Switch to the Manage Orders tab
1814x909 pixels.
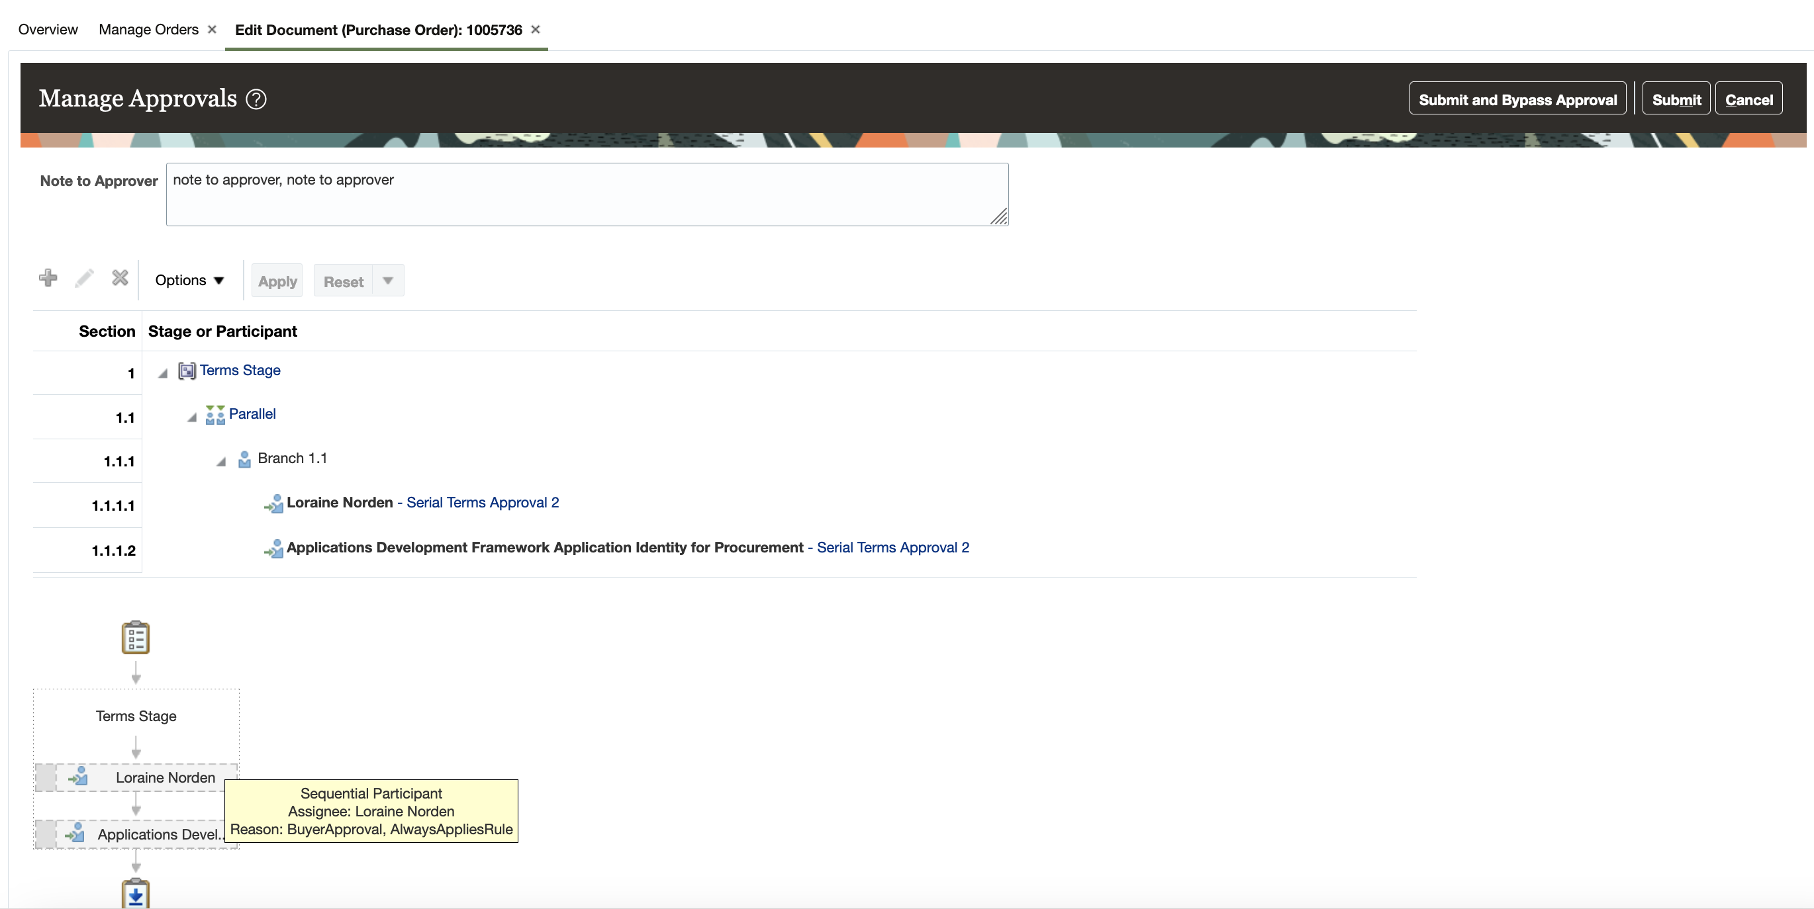pyautogui.click(x=148, y=30)
